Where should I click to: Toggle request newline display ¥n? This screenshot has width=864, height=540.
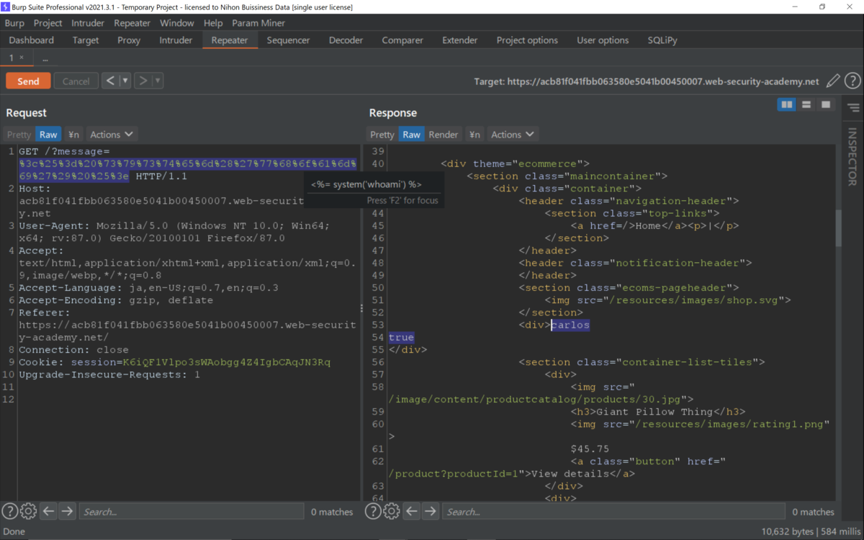(73, 135)
